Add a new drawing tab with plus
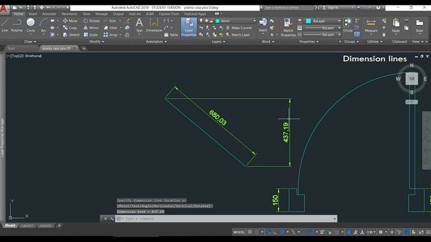Viewport: 431px width, 242px height. [x=84, y=48]
